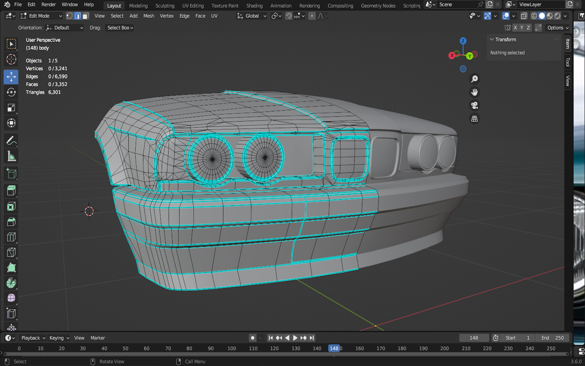
Task: Toggle proportional editing
Action: point(312,16)
